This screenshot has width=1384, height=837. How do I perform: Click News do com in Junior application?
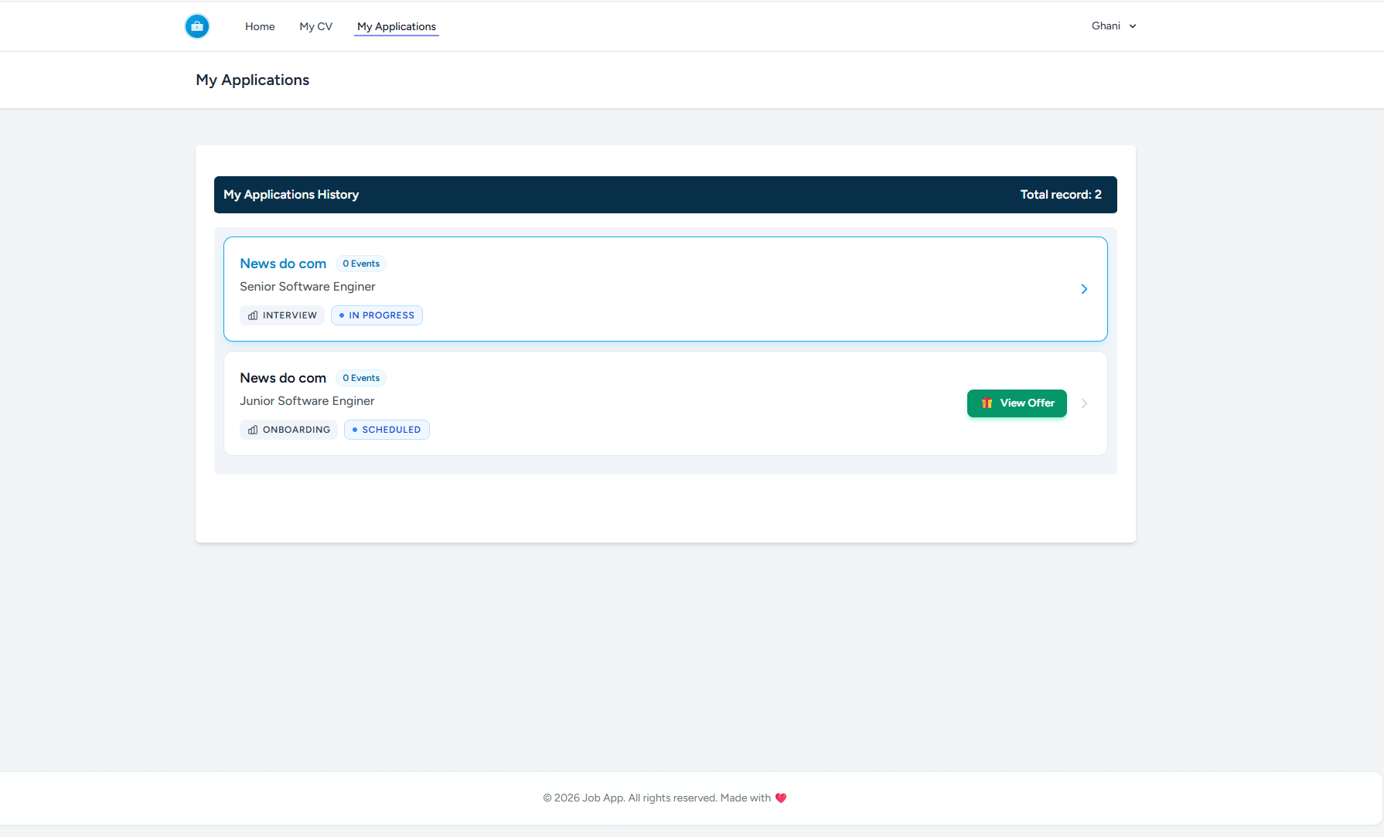point(283,378)
